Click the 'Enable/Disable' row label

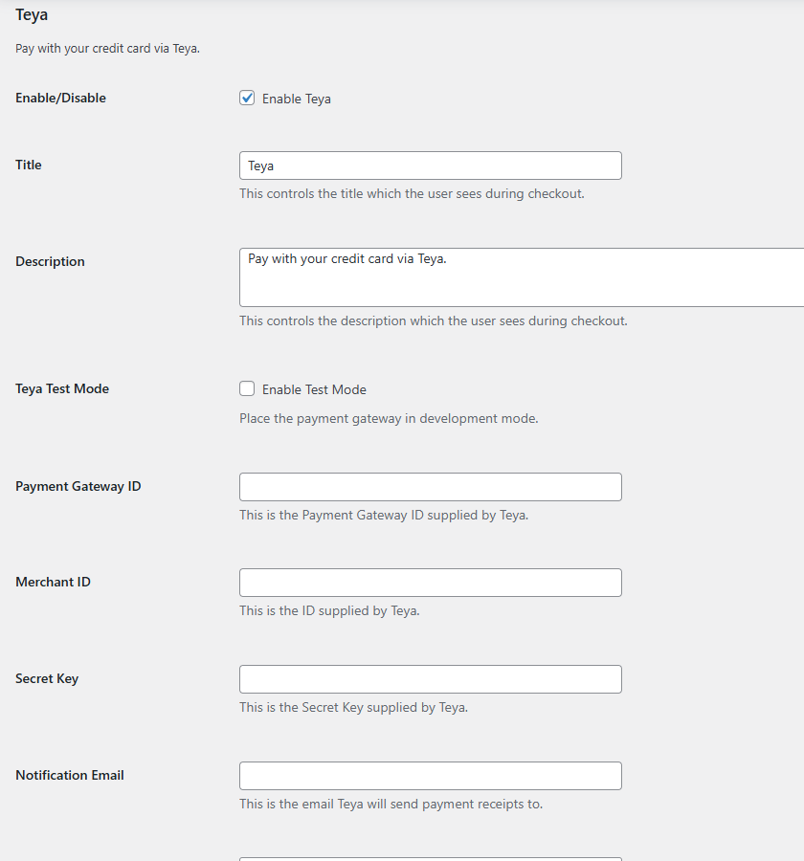(60, 98)
